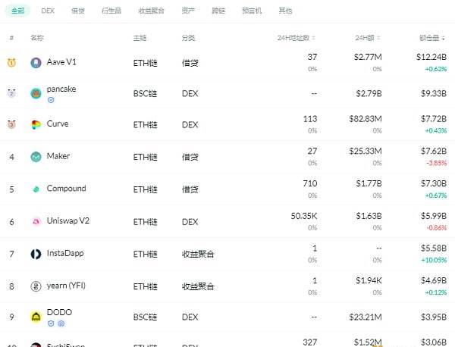Click the 分类 column header
The image size is (455, 347).
coord(189,38)
